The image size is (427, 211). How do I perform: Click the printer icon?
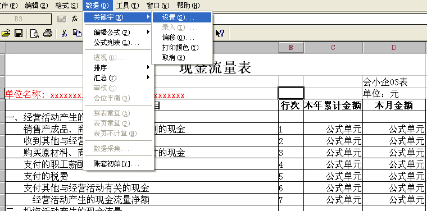[47, 33]
